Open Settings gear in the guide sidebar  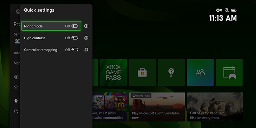coord(16,77)
